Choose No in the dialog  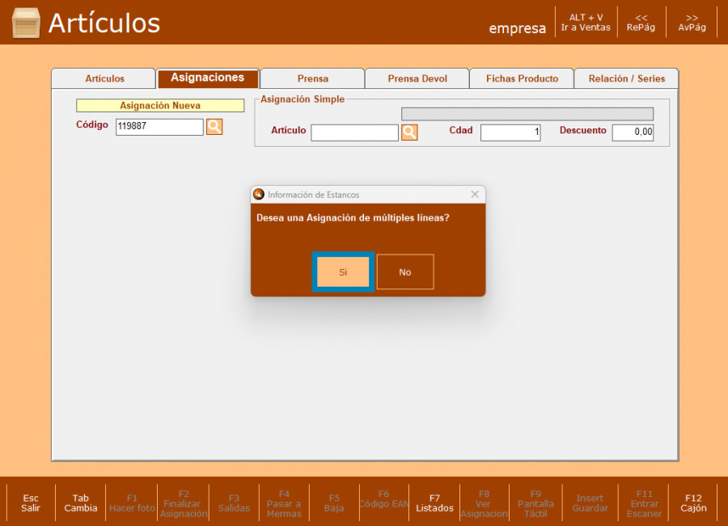405,272
